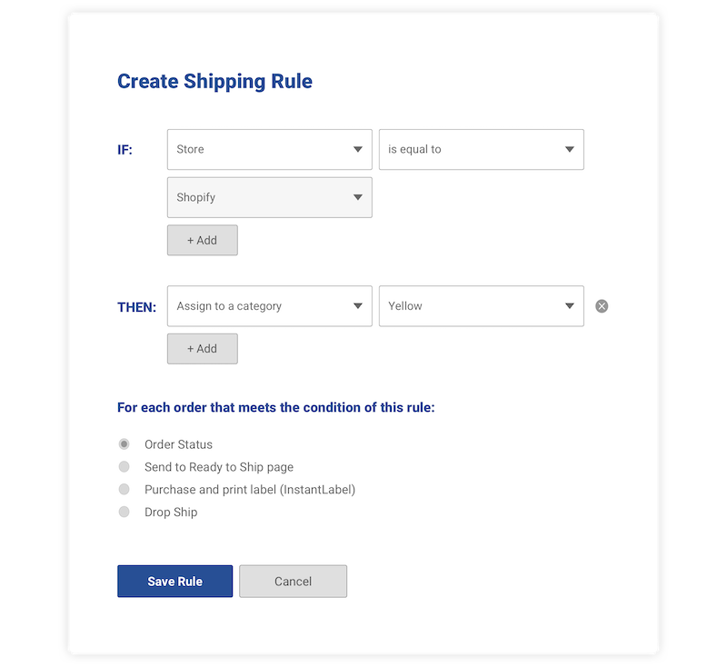
Task: Click the 'is equal to' dropdown arrow
Action: coord(570,150)
